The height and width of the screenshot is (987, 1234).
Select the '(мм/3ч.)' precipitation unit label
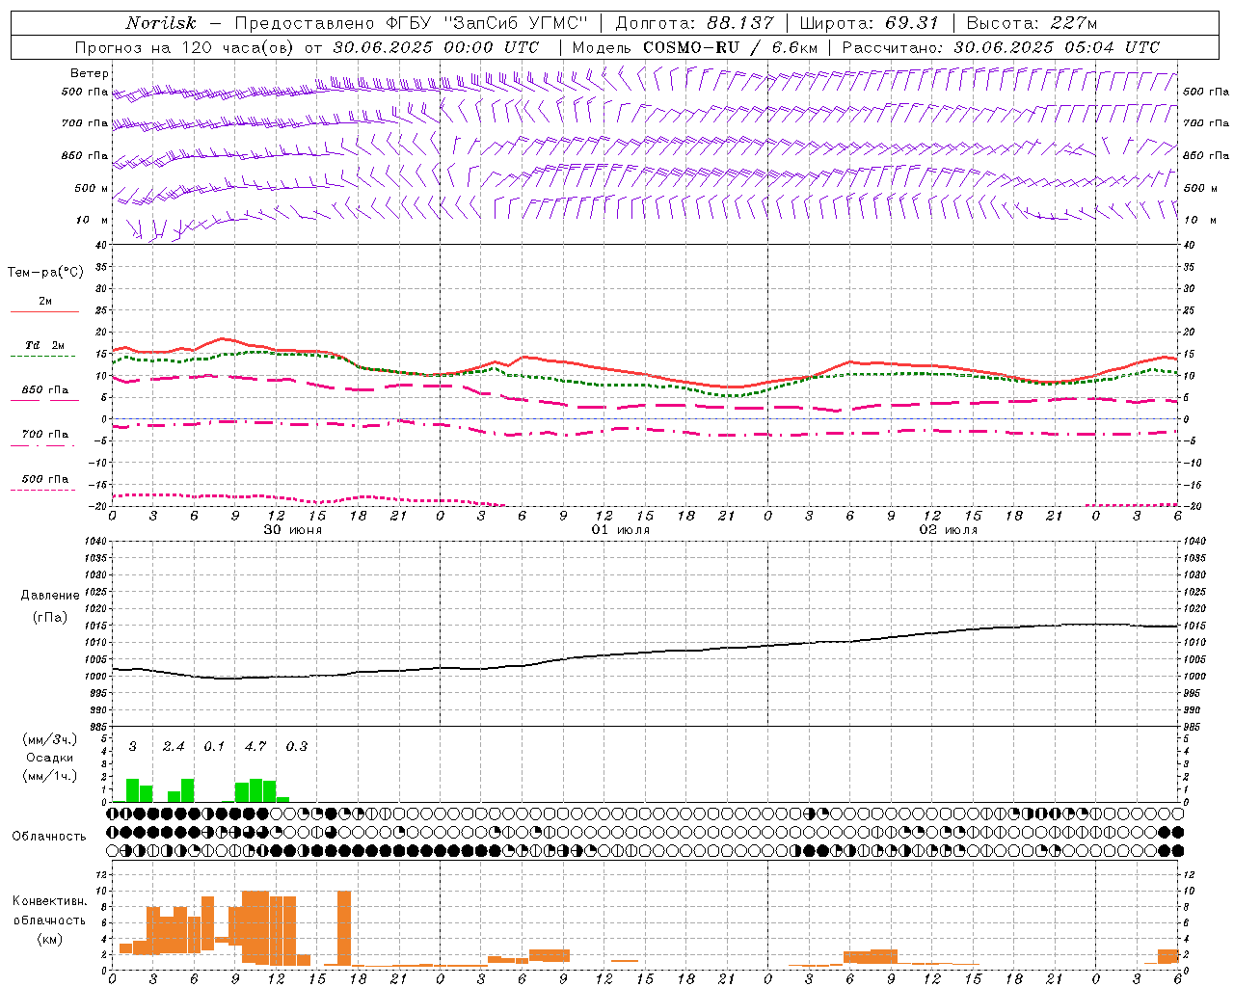[50, 739]
